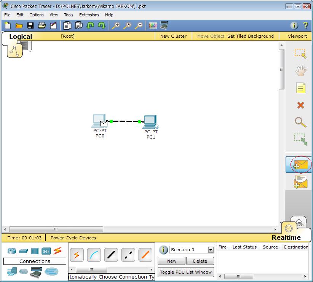Image resolution: width=313 pixels, height=282 pixels.
Task: Click Delete scenario button
Action: click(x=200, y=261)
